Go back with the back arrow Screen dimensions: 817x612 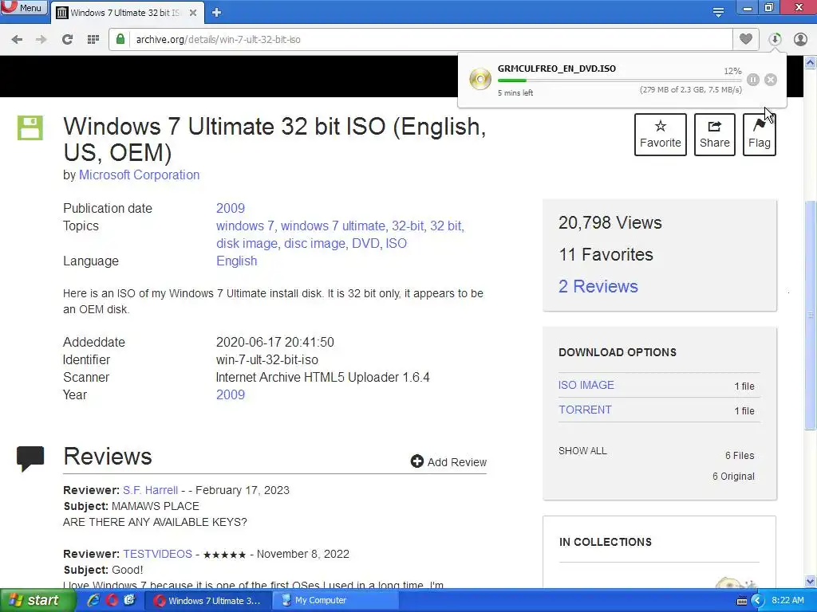(x=17, y=40)
